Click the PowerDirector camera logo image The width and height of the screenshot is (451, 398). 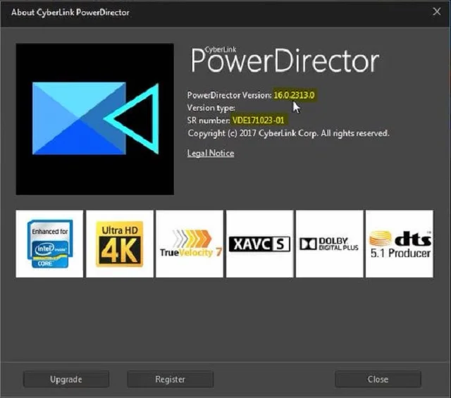[x=95, y=119]
